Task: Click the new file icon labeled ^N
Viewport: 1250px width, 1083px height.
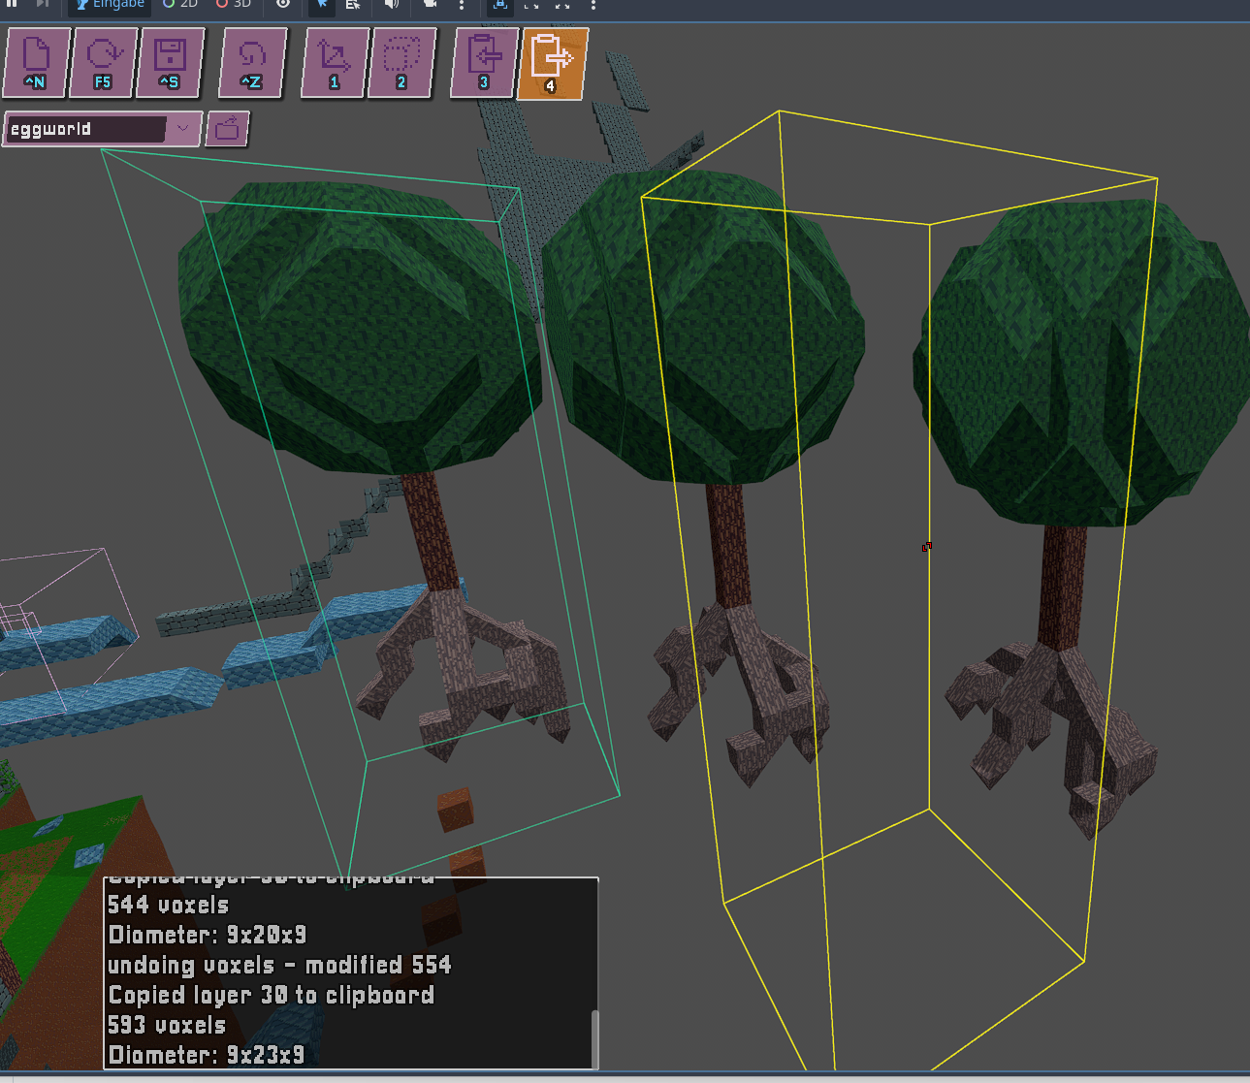Action: pos(36,63)
